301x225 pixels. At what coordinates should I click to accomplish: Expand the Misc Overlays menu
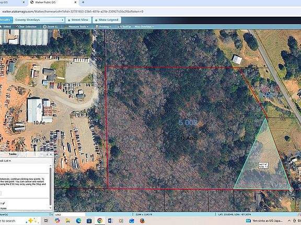(x=144, y=27)
